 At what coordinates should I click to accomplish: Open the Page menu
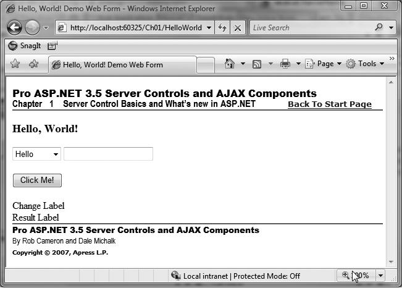pos(323,64)
